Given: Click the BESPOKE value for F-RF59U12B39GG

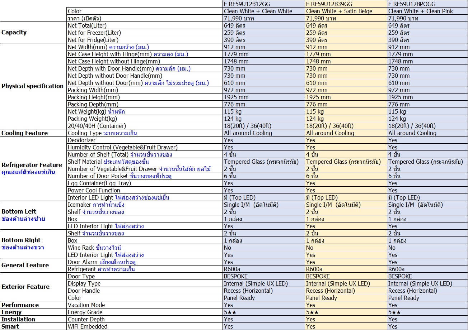Looking at the screenshot, I should point(318,276).
